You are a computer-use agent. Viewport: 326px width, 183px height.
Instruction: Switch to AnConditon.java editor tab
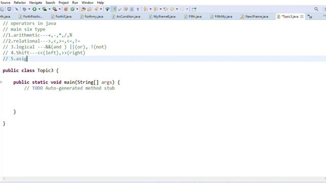pos(126,16)
